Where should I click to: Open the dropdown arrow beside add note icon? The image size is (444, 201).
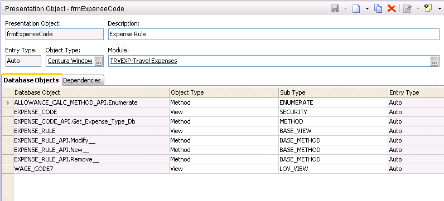(439, 9)
